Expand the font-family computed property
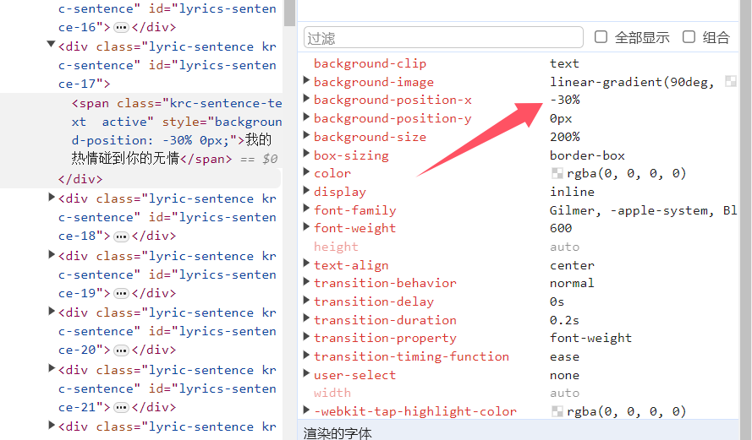Image resolution: width=752 pixels, height=440 pixels. [306, 210]
